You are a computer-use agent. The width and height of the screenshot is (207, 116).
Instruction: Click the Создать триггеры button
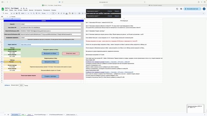(x=50, y=76)
